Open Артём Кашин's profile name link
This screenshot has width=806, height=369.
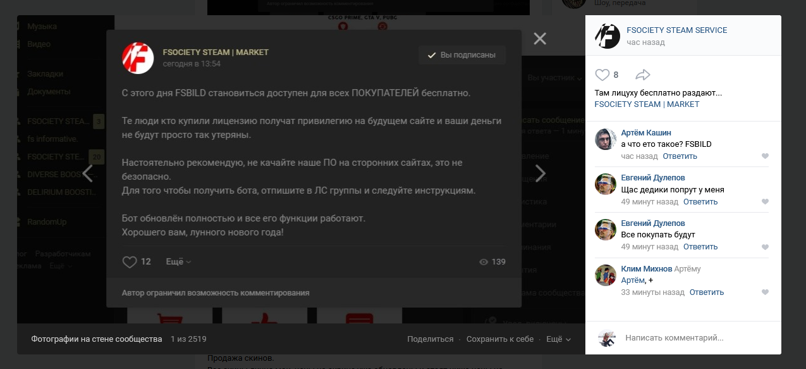[646, 133]
